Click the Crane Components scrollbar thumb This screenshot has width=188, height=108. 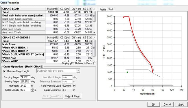point(94,48)
